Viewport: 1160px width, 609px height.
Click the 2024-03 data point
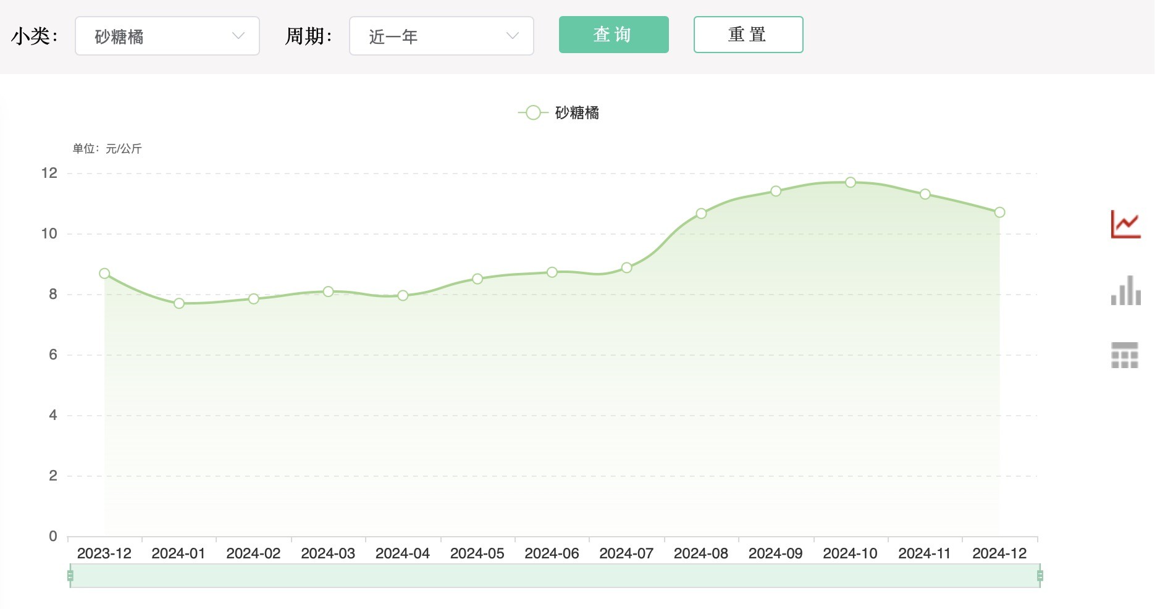(x=328, y=292)
